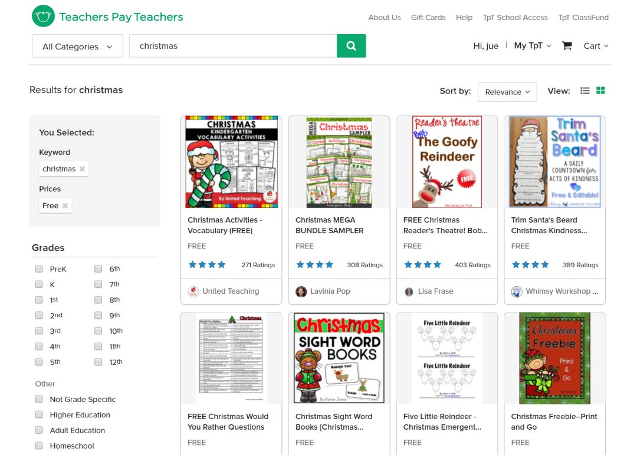Open the All Categories dropdown
Image resolution: width=637 pixels, height=455 pixels.
[77, 47]
